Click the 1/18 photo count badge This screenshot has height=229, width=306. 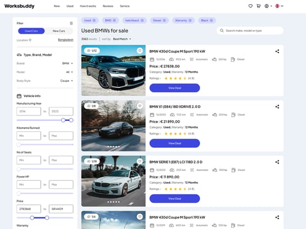[92, 161]
